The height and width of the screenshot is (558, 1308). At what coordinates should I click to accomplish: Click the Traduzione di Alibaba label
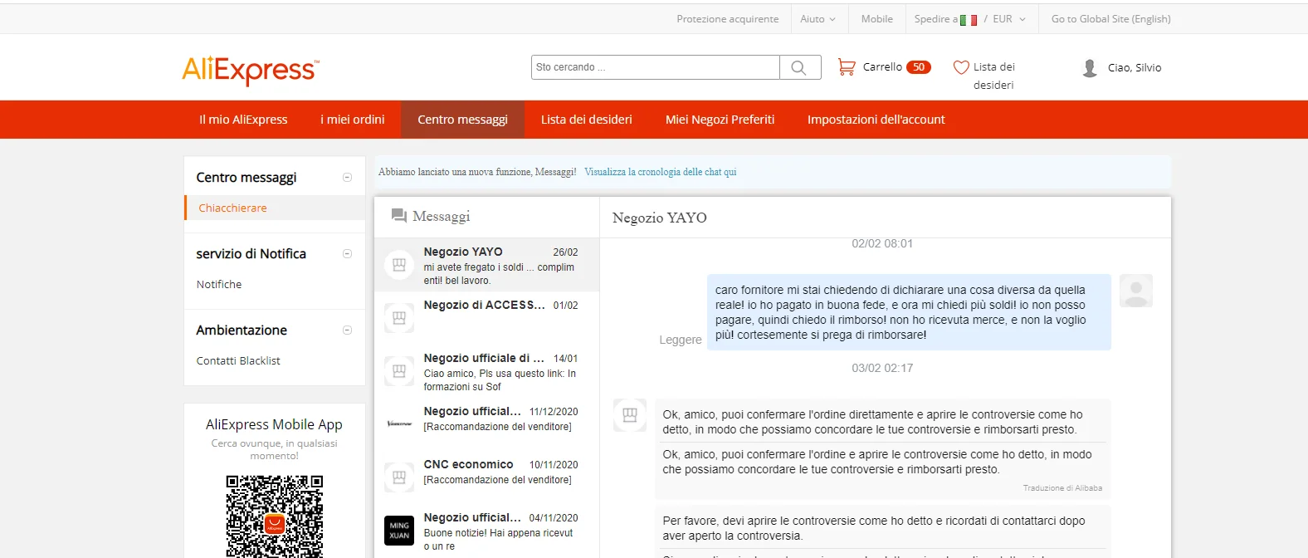click(x=1062, y=488)
